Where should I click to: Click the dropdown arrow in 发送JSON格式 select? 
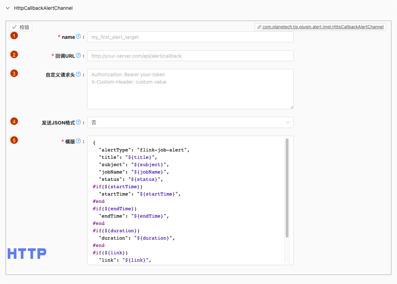pos(287,122)
